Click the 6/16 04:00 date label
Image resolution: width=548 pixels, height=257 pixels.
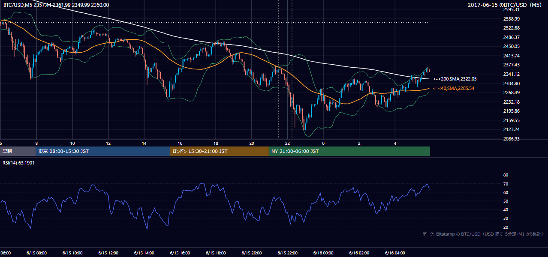[x=395, y=253]
